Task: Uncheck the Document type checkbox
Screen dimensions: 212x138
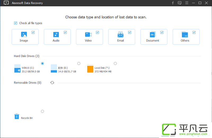Action: [x=162, y=32]
